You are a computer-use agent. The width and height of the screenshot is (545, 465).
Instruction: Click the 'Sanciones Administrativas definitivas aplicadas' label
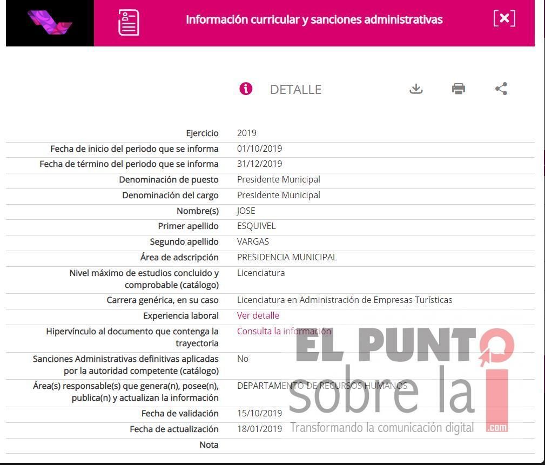(126, 365)
